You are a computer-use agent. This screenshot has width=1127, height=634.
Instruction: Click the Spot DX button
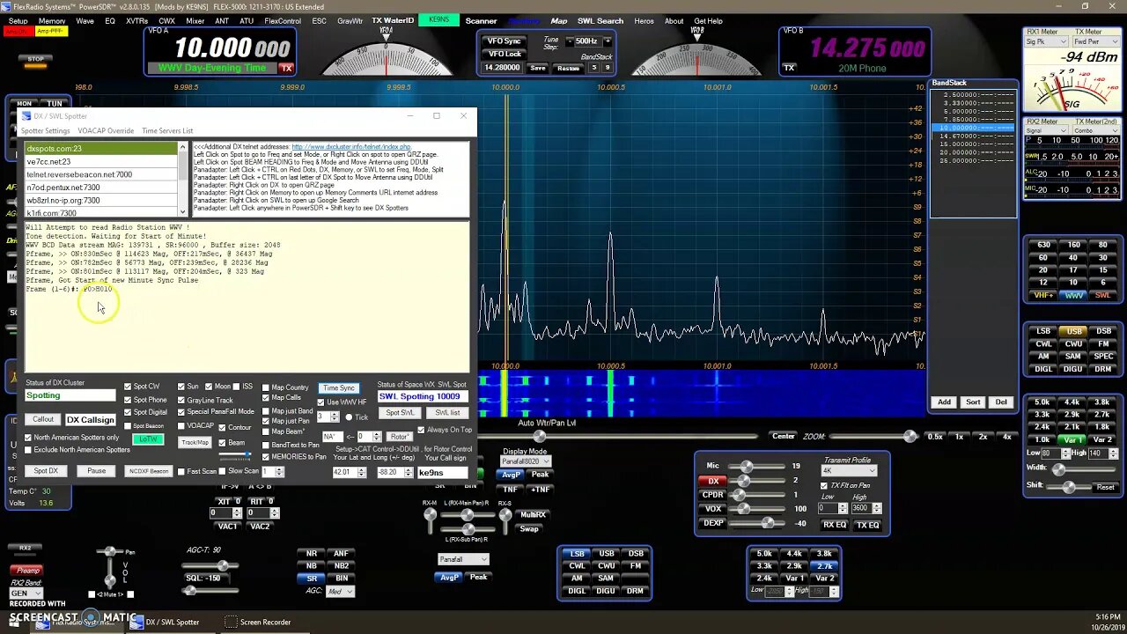[x=46, y=471]
